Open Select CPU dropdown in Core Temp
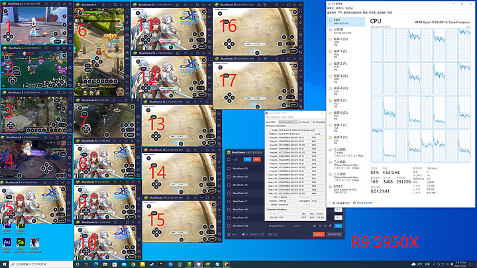477x268 pixels. coord(288,122)
